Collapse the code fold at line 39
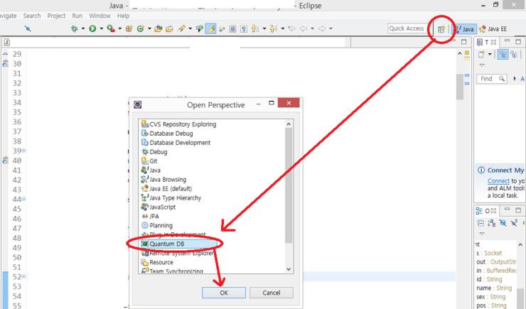 (x=23, y=151)
